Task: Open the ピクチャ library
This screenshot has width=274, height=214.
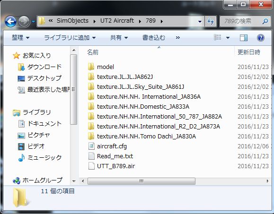Action: pyautogui.click(x=39, y=135)
